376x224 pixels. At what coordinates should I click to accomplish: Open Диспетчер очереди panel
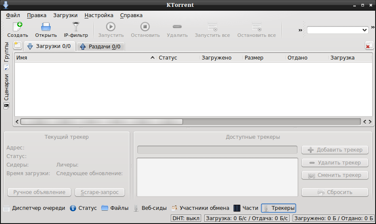coord(34,208)
